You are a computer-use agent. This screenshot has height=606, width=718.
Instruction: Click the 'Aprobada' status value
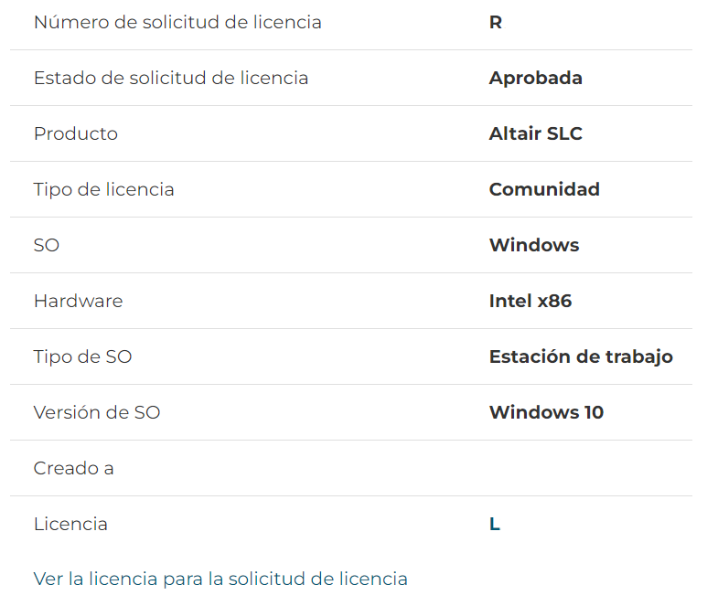coord(535,79)
